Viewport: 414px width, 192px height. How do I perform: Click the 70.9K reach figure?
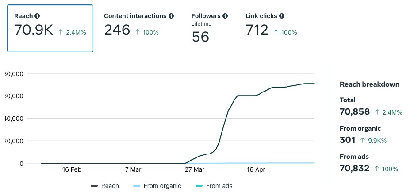34,31
